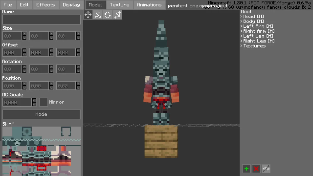Click the second Offset value field
This screenshot has width=313, height=176.
39,52
